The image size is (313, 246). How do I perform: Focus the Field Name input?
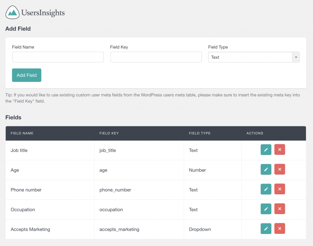click(x=58, y=57)
